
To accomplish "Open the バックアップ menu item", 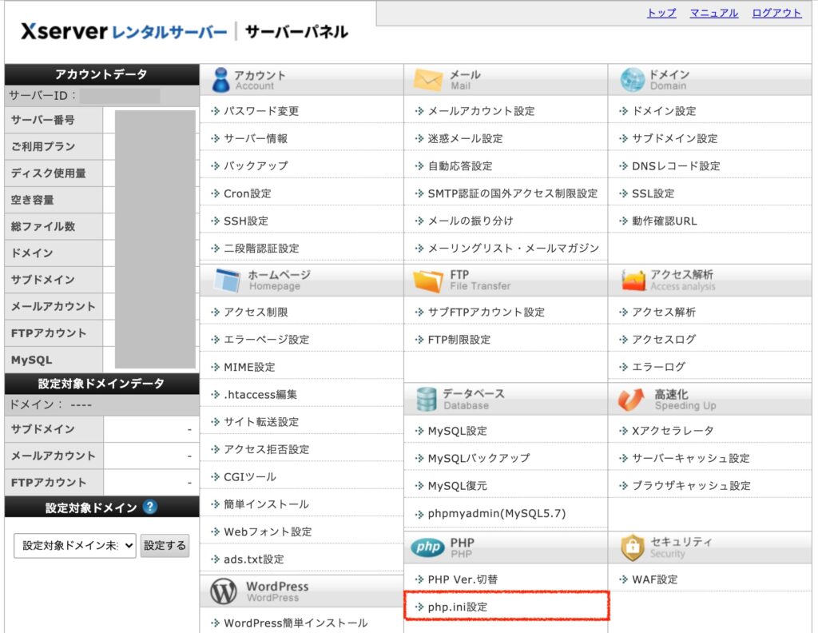I will 256,166.
